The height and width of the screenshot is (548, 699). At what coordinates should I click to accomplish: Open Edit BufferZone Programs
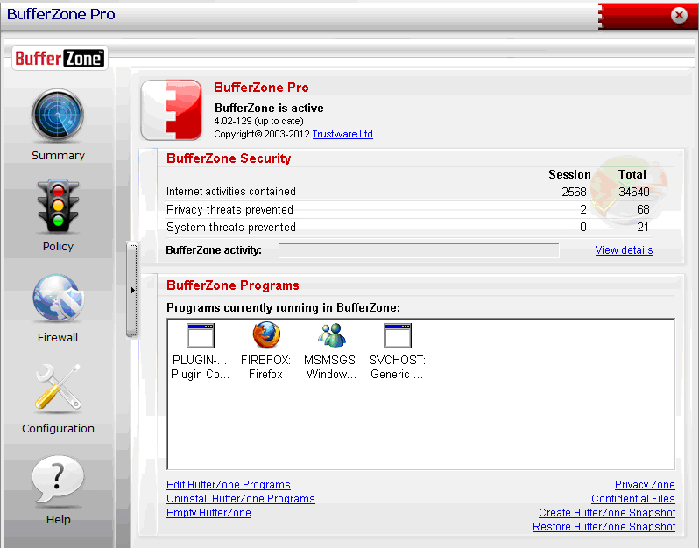(229, 485)
